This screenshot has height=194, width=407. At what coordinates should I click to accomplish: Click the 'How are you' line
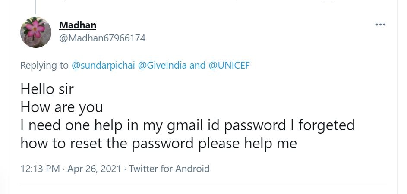tap(62, 107)
